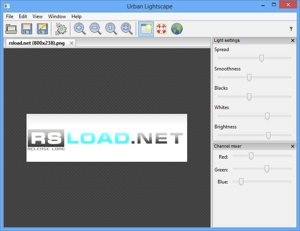Click the Brightness slider handle
Image resolution: width=300 pixels, height=231 pixels.
coord(268,136)
